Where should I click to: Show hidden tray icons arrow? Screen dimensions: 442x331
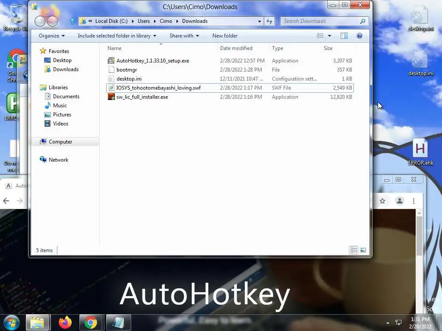click(x=388, y=322)
